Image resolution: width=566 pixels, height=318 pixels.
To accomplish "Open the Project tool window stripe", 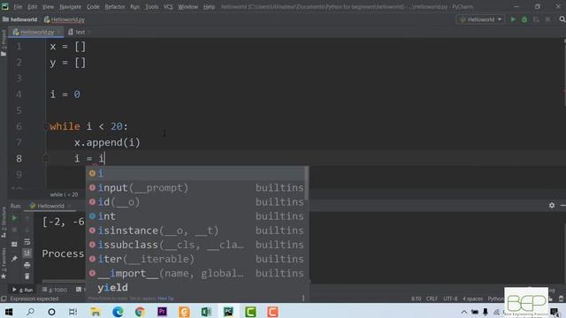I will point(4,43).
